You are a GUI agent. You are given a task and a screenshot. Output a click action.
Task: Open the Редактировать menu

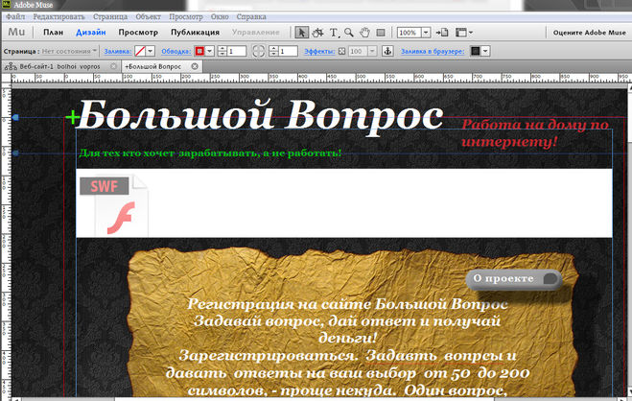59,16
